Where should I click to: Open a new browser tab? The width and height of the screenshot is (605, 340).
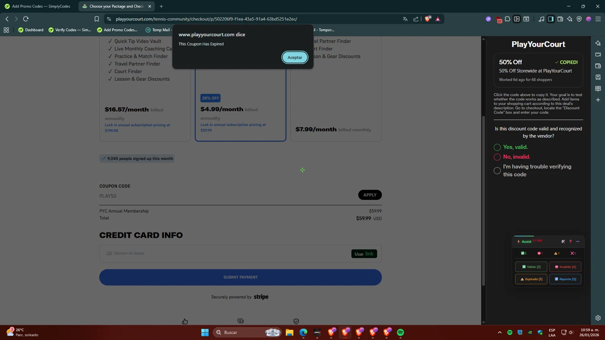pyautogui.click(x=161, y=6)
